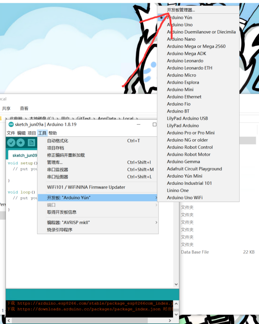Image resolution: width=259 pixels, height=324 pixels.
Task: Select Arduino Ethernet board
Action: (x=198, y=97)
